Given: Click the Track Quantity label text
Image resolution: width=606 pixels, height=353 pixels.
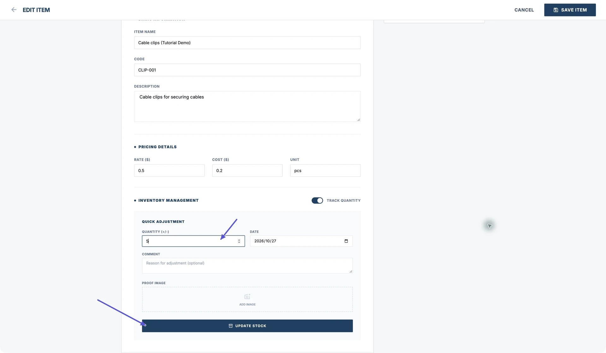Looking at the screenshot, I should tap(343, 200).
